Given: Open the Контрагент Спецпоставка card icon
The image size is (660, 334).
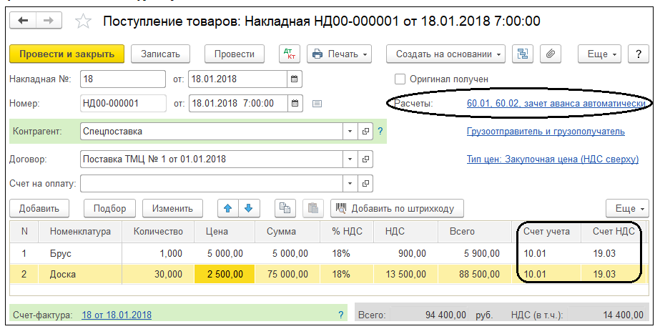Looking at the screenshot, I should pyautogui.click(x=365, y=132).
